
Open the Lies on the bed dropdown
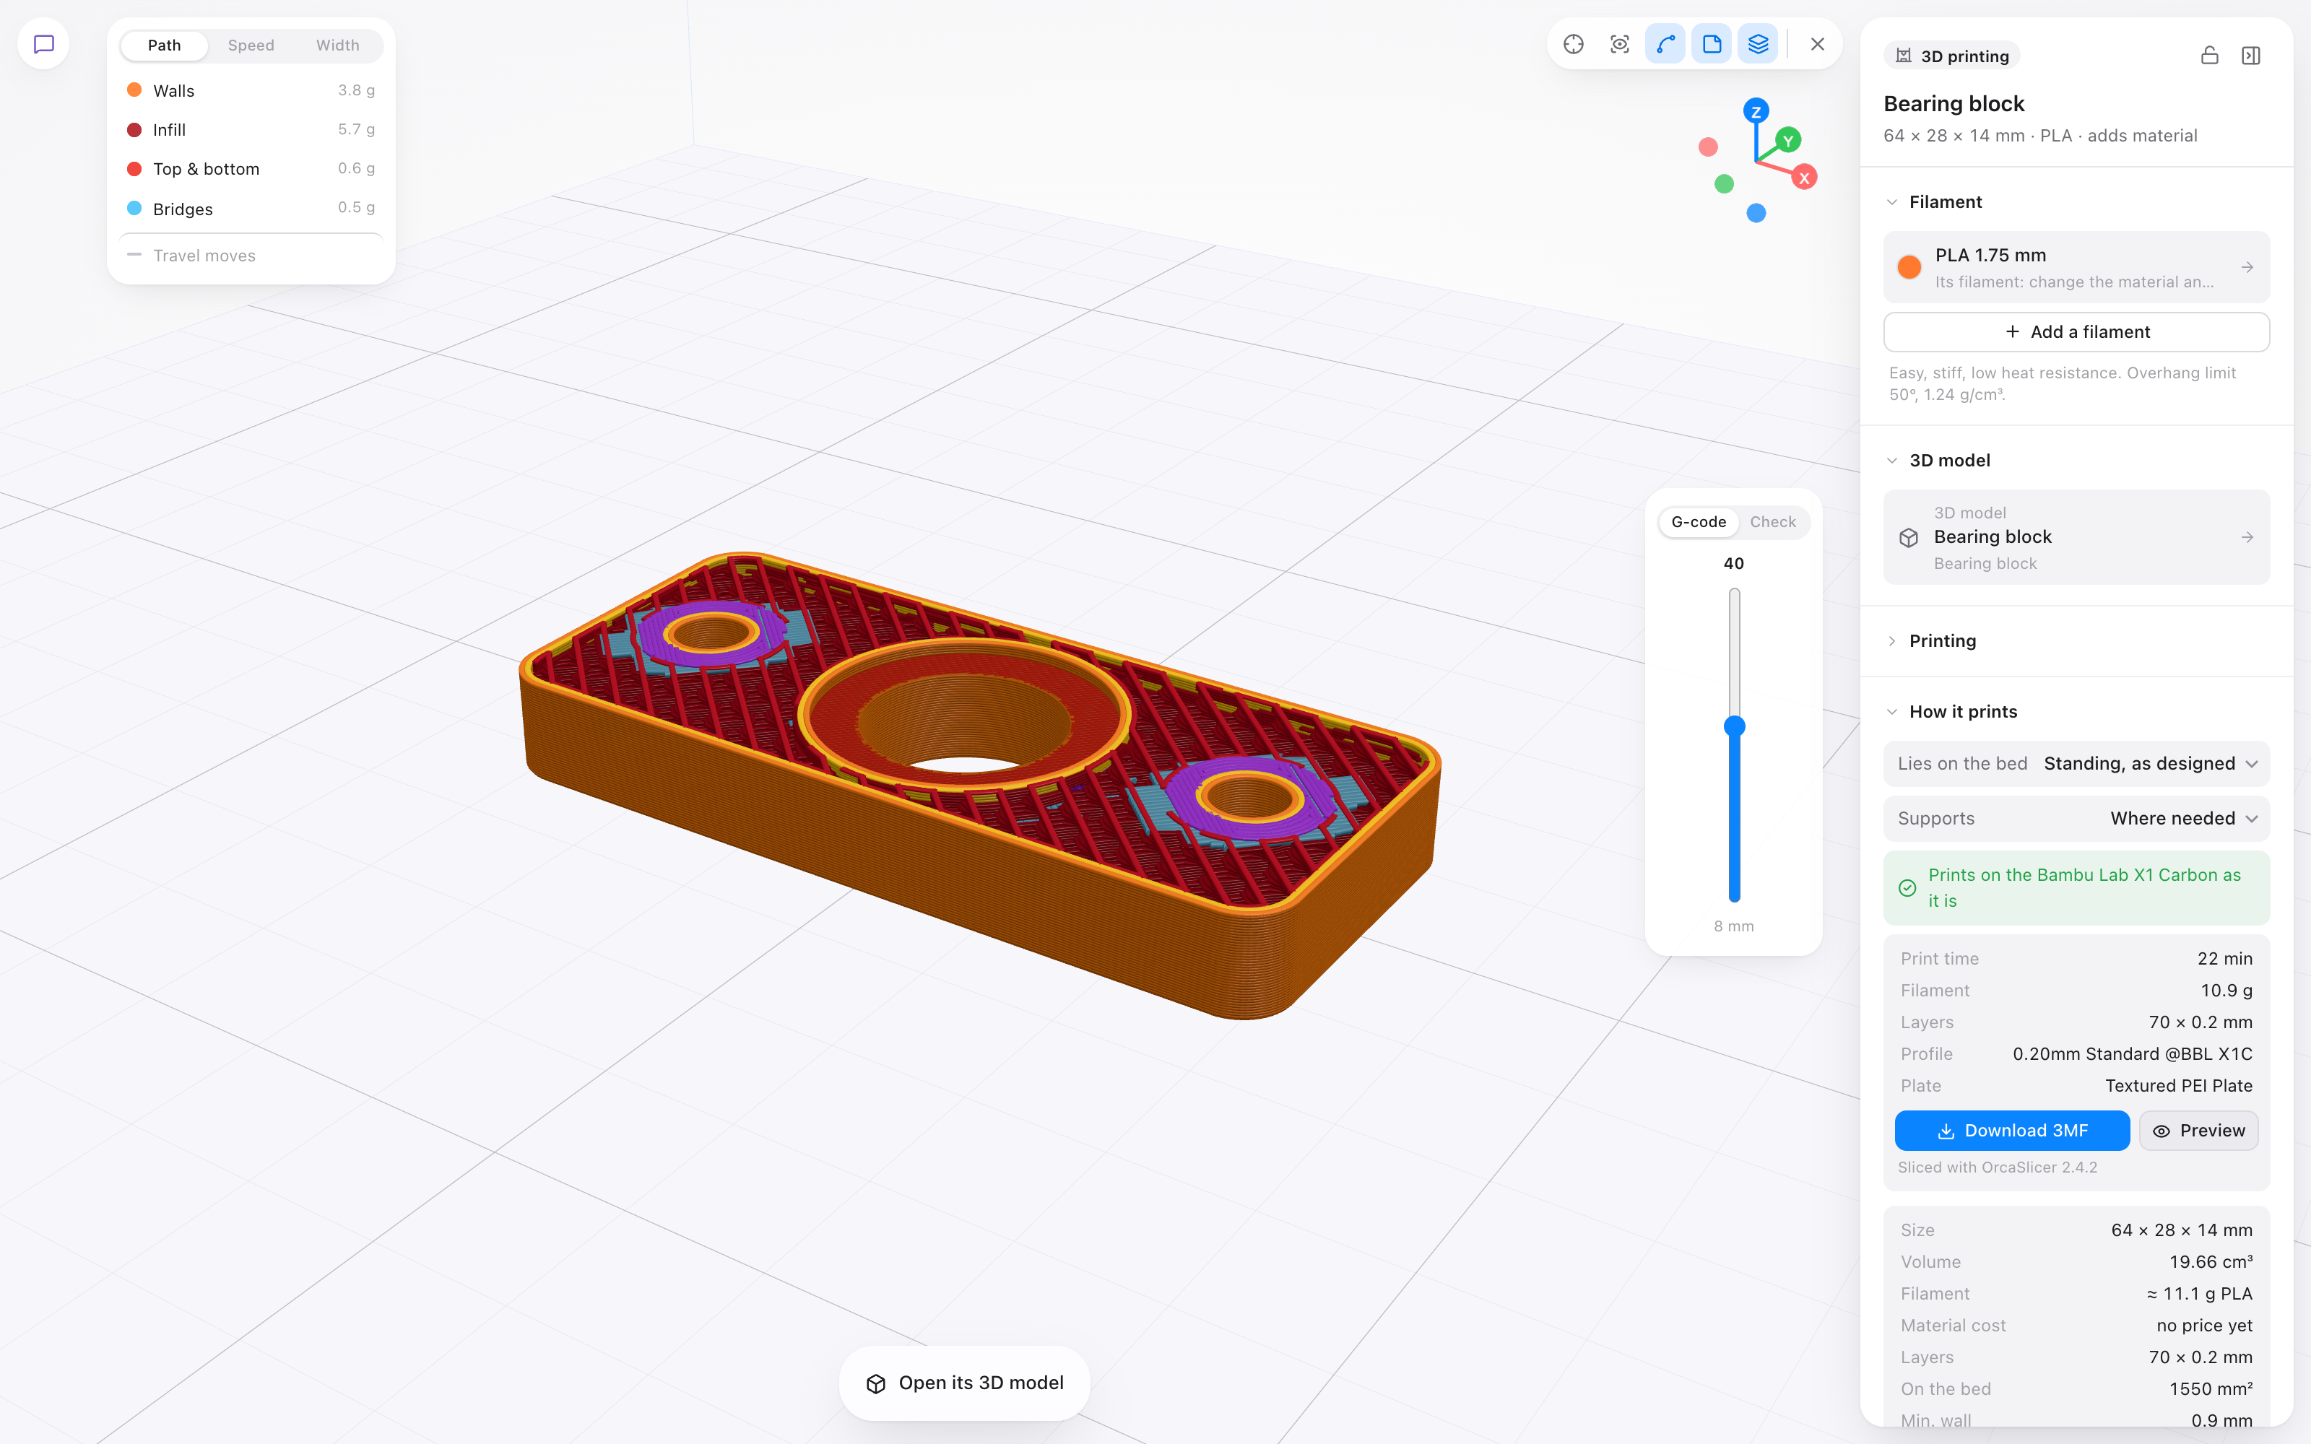pyautogui.click(x=2076, y=764)
